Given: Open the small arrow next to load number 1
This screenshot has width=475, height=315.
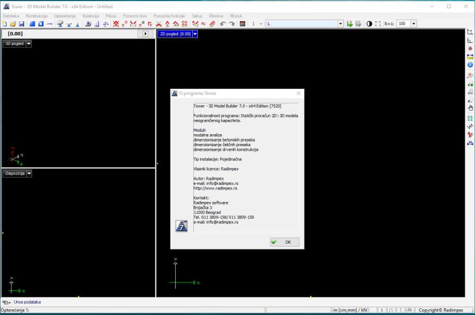Looking at the screenshot, I should coord(261,24).
